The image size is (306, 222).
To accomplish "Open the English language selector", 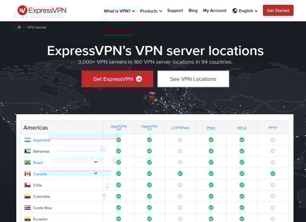I will coord(245,11).
